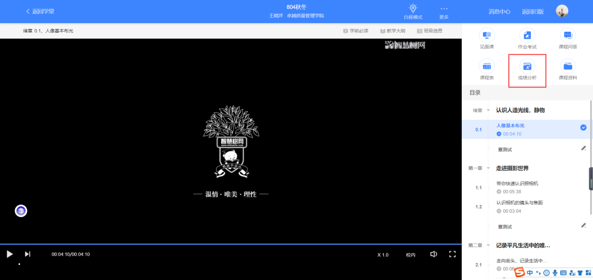Click the 班级信息 list icon
This screenshot has width=593, height=280.
[x=420, y=31]
